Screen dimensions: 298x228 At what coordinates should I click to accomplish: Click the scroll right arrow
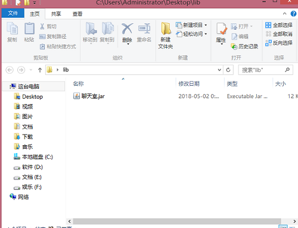pos(294,221)
